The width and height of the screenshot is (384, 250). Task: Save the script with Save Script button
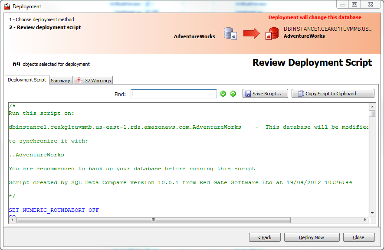coord(265,94)
